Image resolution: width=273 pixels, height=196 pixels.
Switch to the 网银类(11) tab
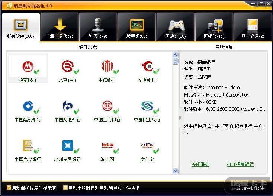coord(214,27)
